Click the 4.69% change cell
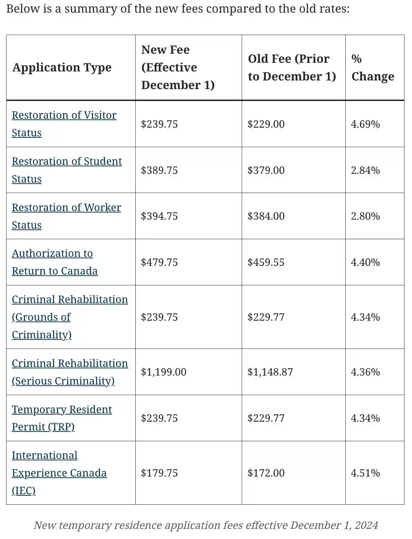The image size is (412, 539). pyautogui.click(x=365, y=124)
